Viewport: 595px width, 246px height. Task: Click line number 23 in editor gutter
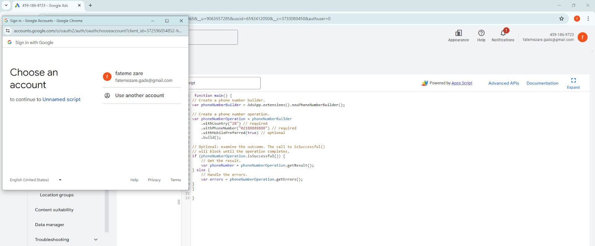[187, 198]
